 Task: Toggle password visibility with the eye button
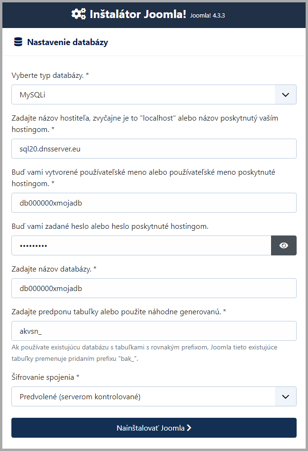(284, 245)
